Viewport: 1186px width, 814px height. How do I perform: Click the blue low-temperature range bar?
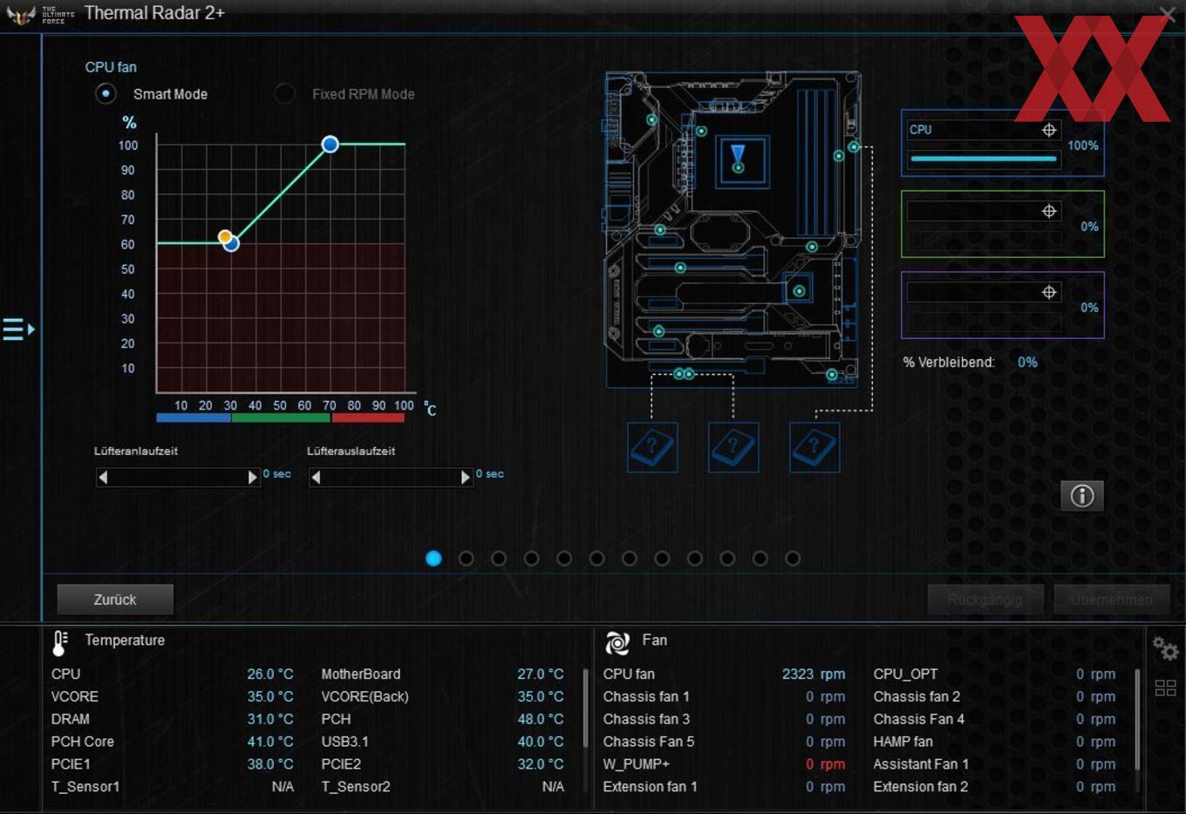click(194, 418)
